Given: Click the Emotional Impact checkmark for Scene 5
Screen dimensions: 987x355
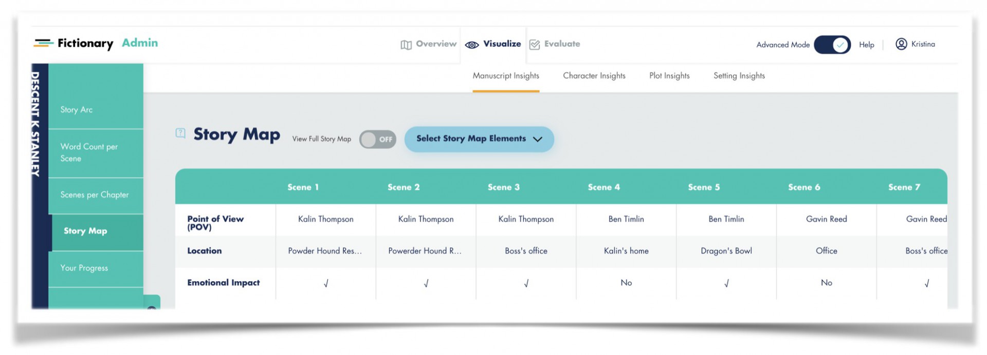Looking at the screenshot, I should (x=726, y=283).
